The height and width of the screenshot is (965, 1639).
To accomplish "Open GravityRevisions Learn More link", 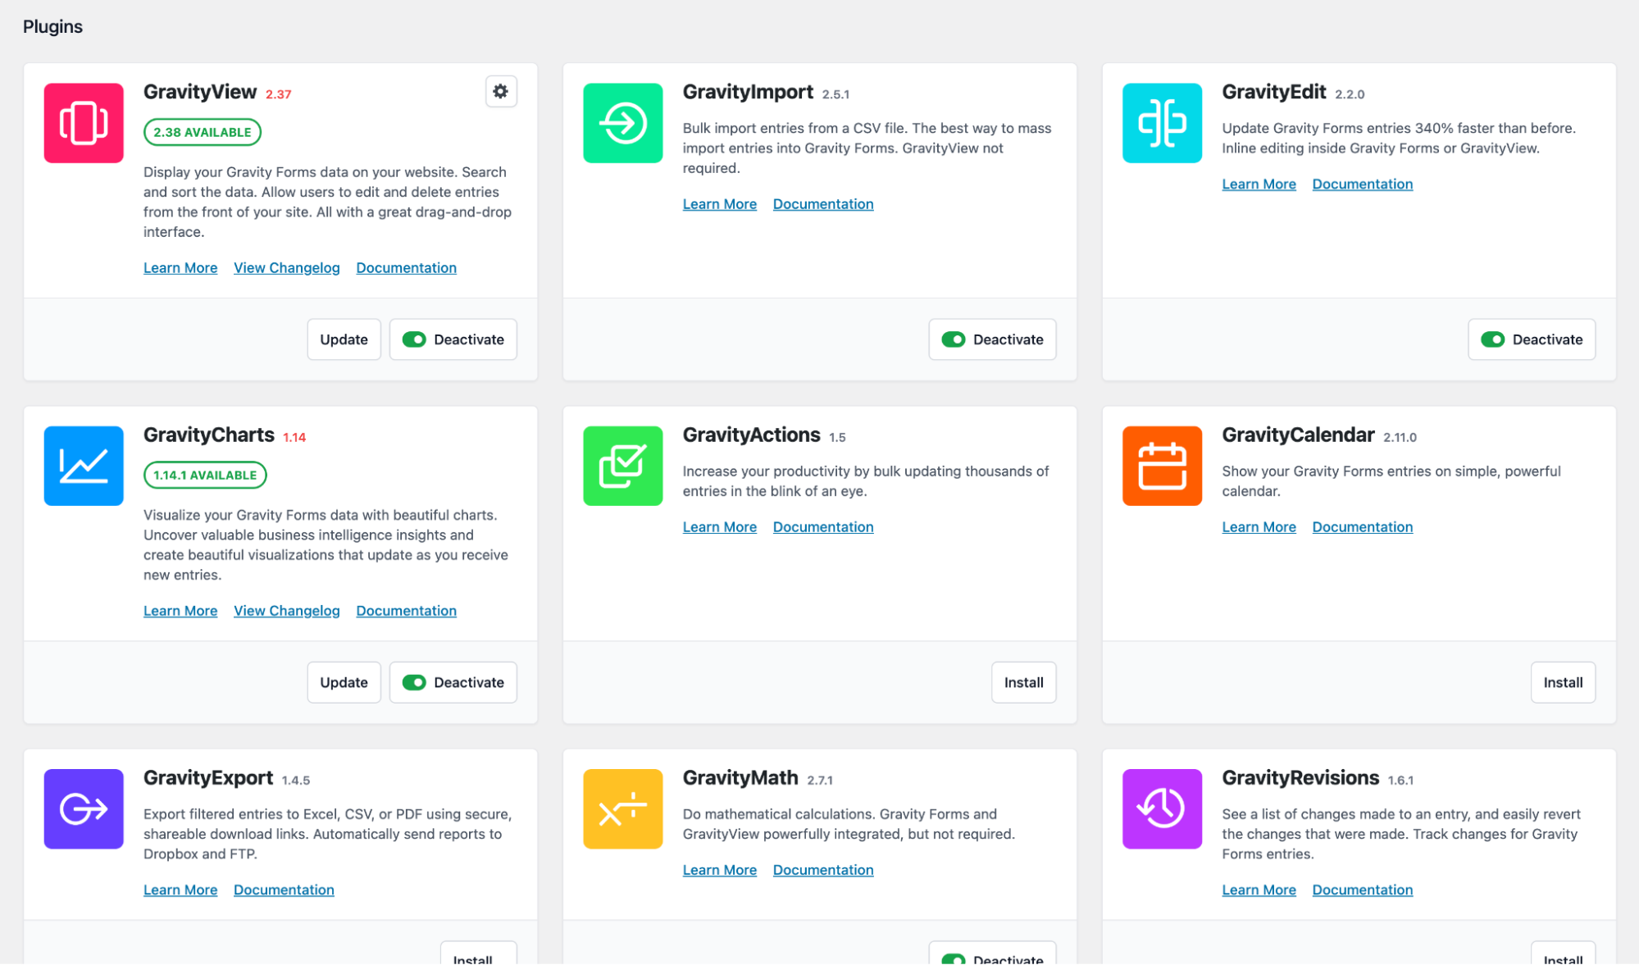I will [x=1259, y=890].
